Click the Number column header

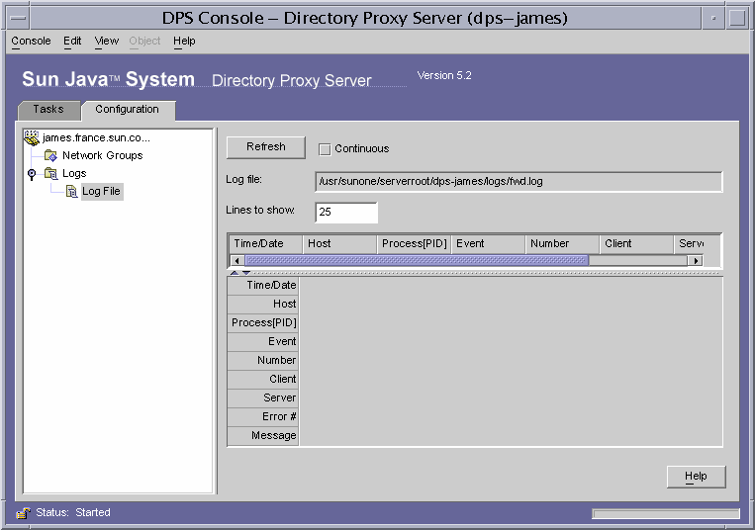[x=562, y=244]
